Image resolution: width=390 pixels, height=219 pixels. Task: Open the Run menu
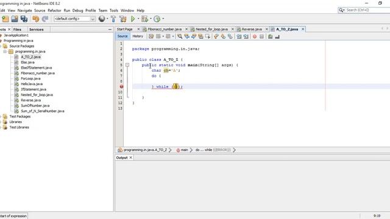[x=67, y=10]
